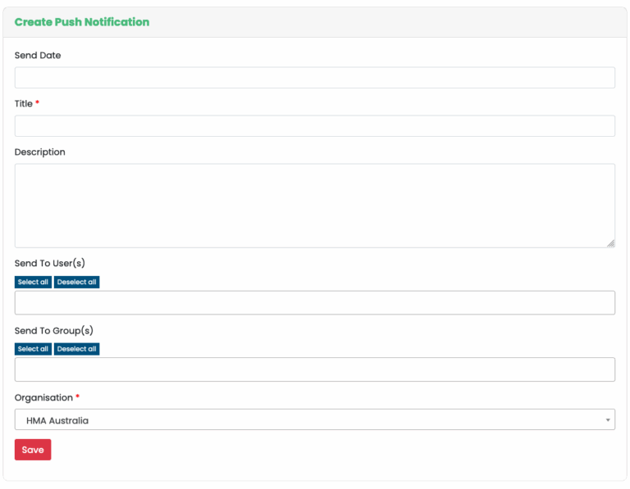Click the Send Date input field

click(314, 78)
